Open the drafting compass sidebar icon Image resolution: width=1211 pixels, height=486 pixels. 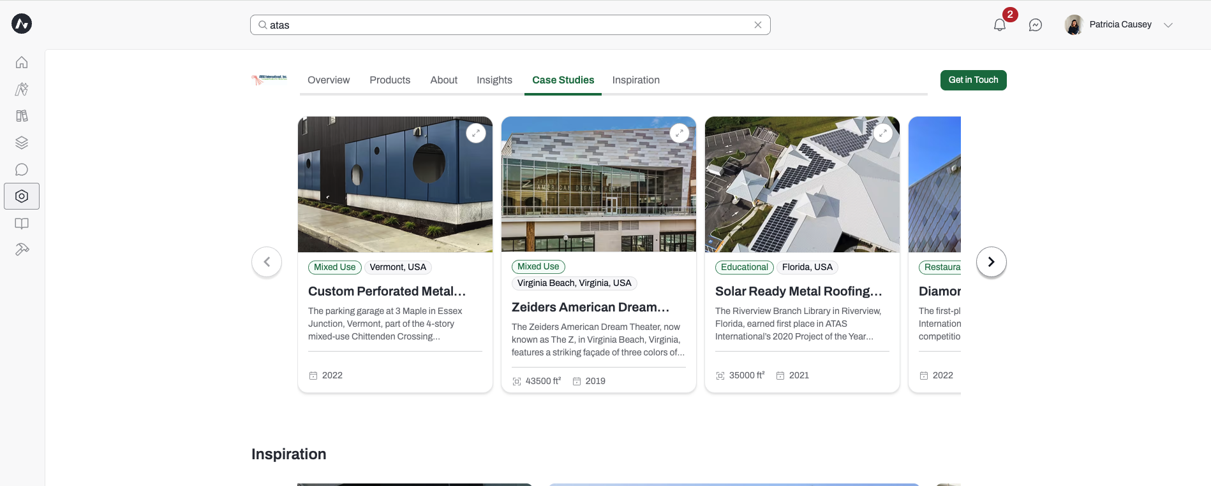(x=22, y=89)
